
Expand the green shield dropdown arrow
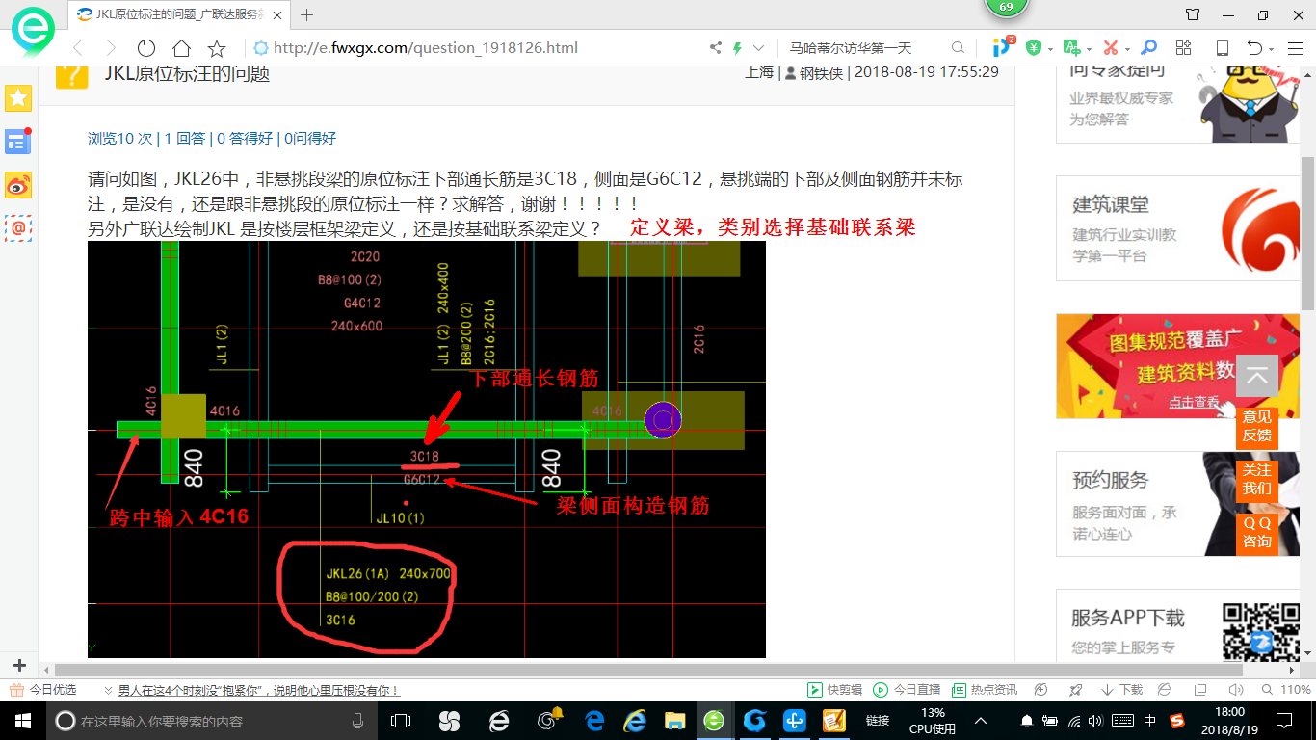pos(1050,48)
